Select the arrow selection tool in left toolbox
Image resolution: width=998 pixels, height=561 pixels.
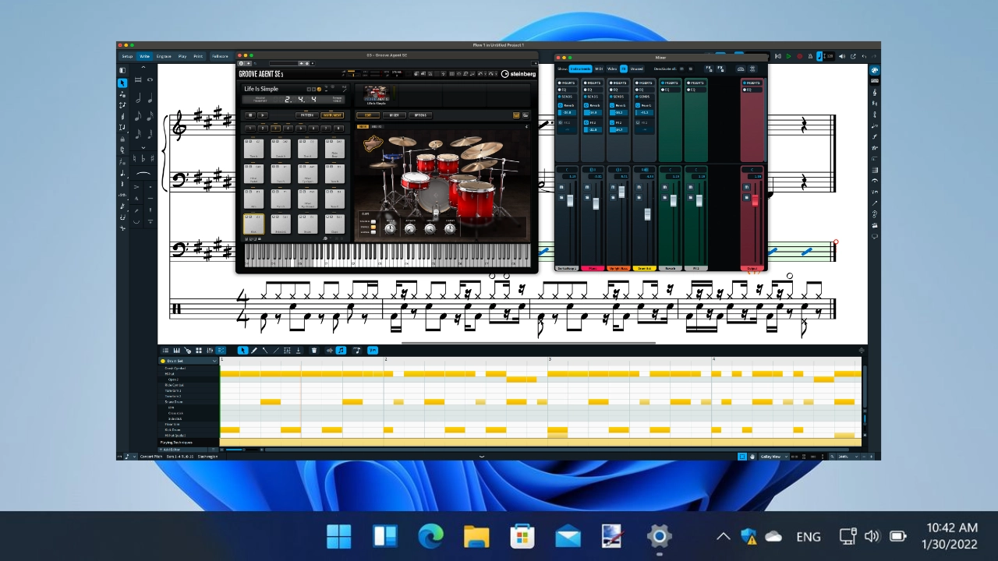click(x=122, y=83)
